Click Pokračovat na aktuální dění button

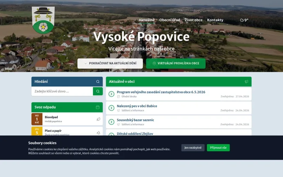coord(110,63)
